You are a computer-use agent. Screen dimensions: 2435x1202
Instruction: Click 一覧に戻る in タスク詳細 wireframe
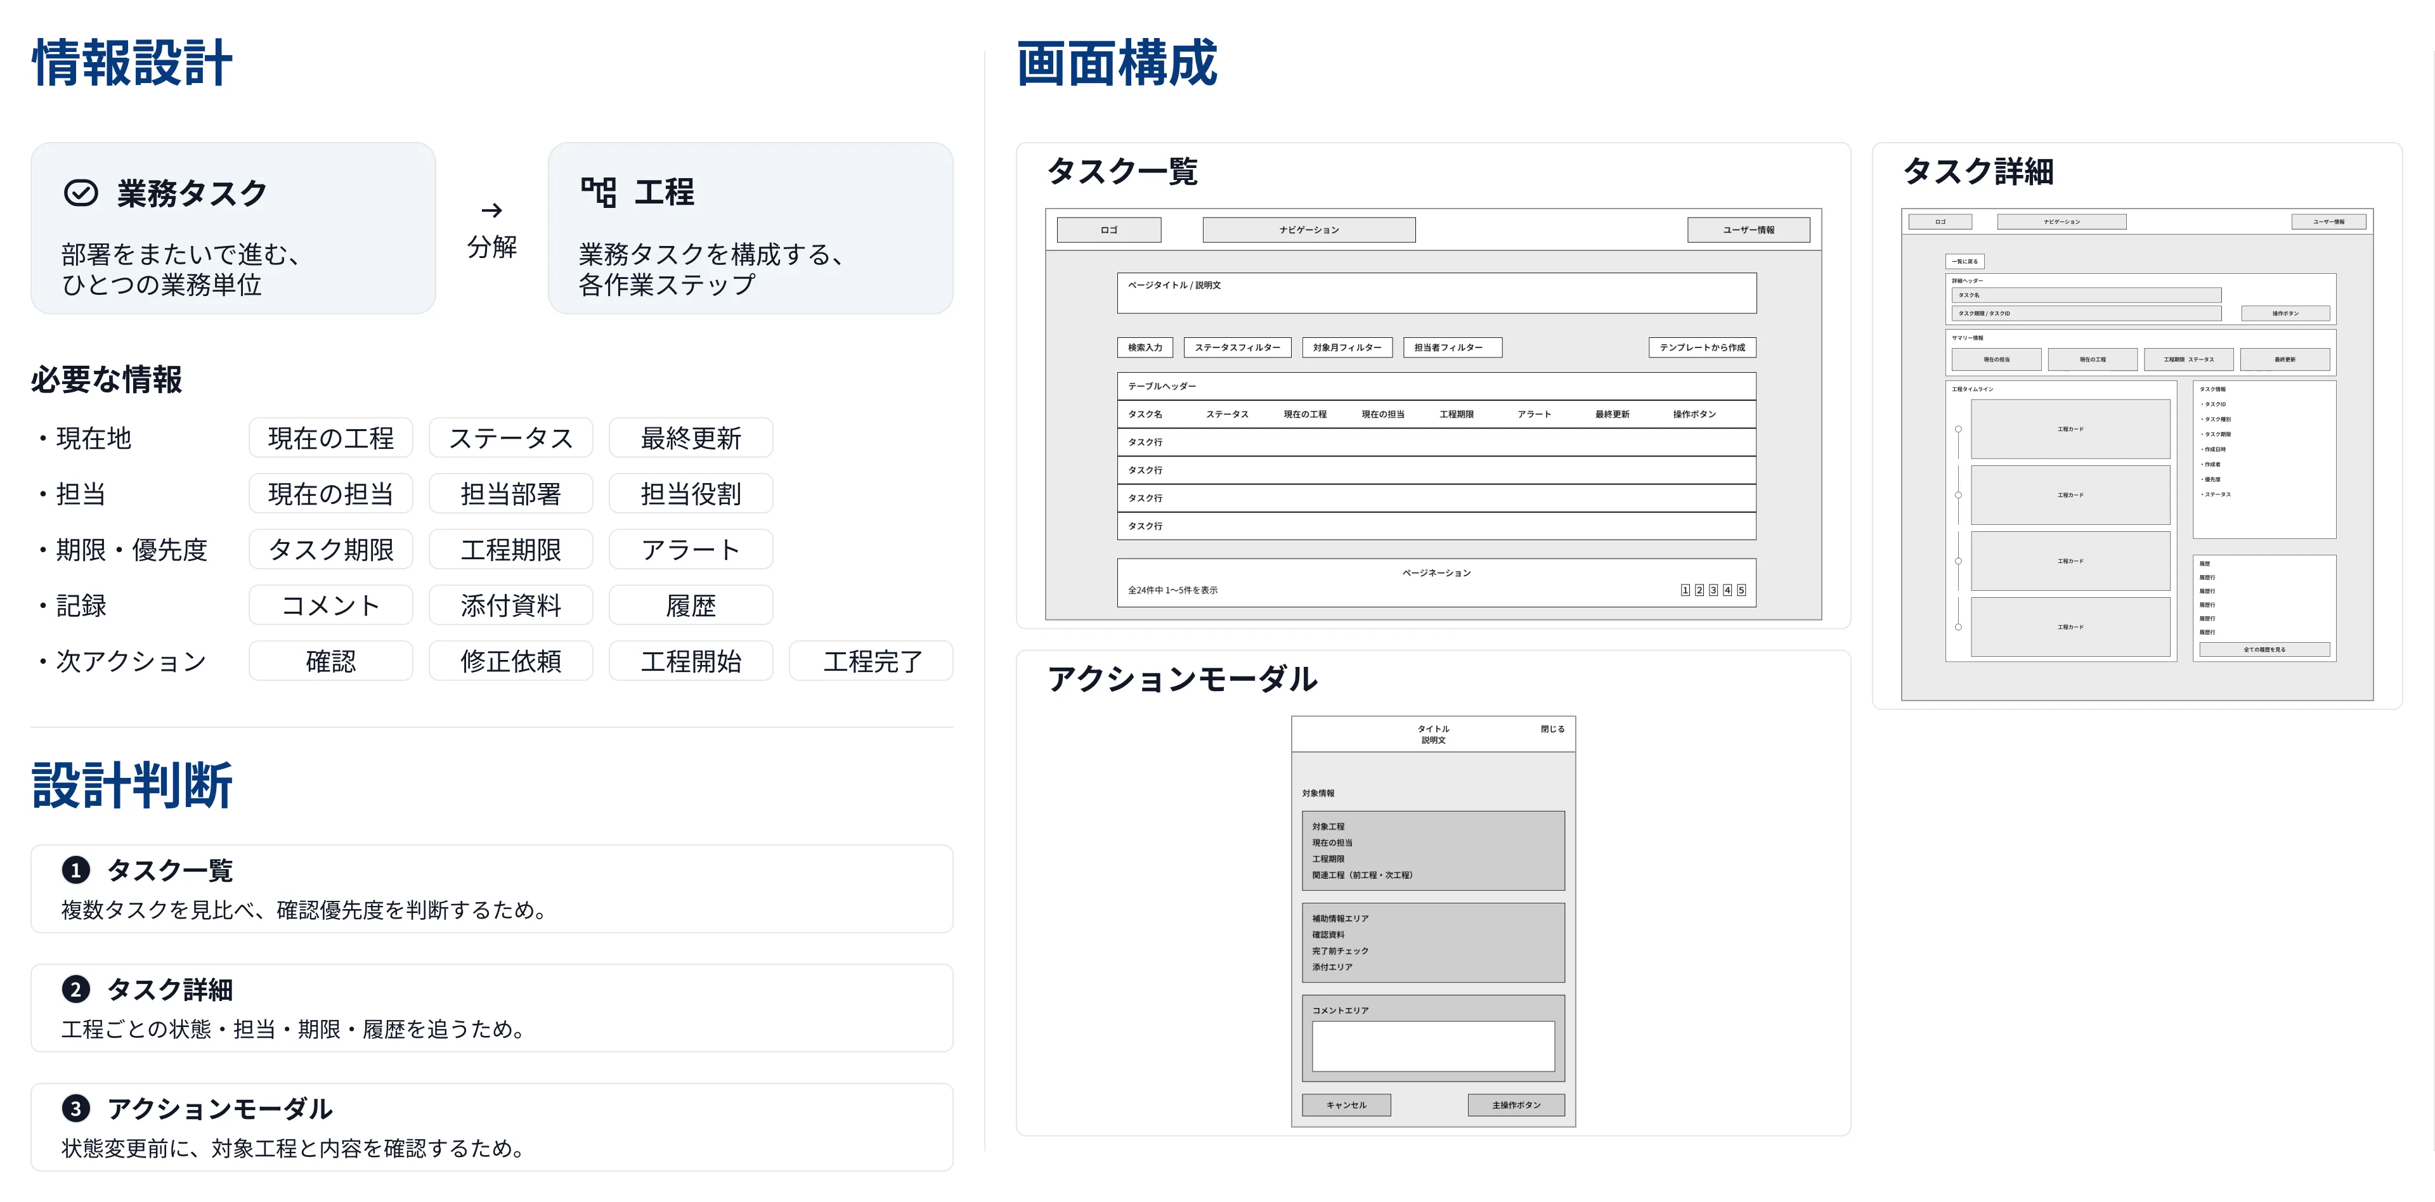coord(1965,261)
